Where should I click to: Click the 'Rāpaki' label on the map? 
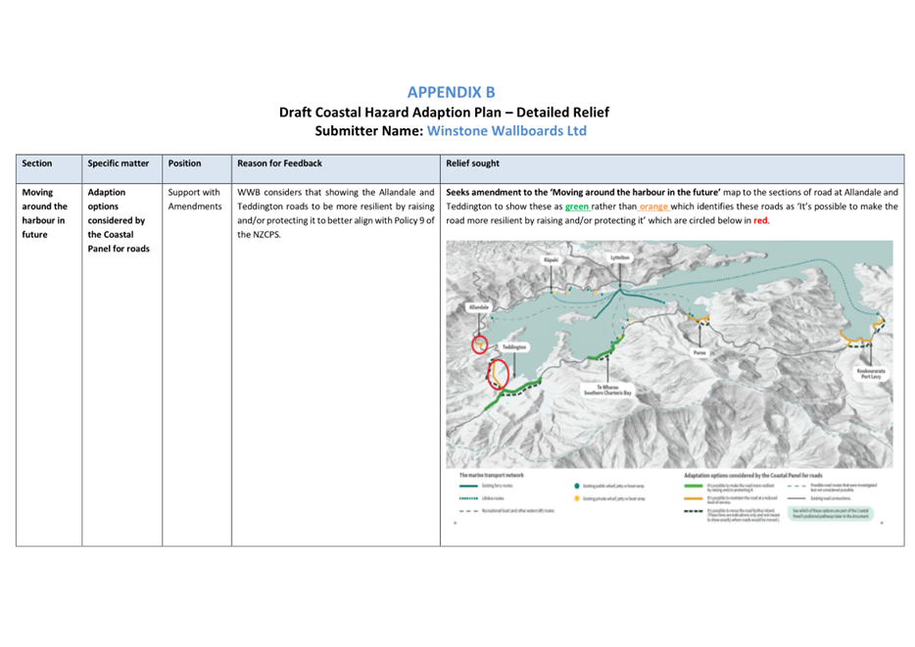[x=551, y=260]
